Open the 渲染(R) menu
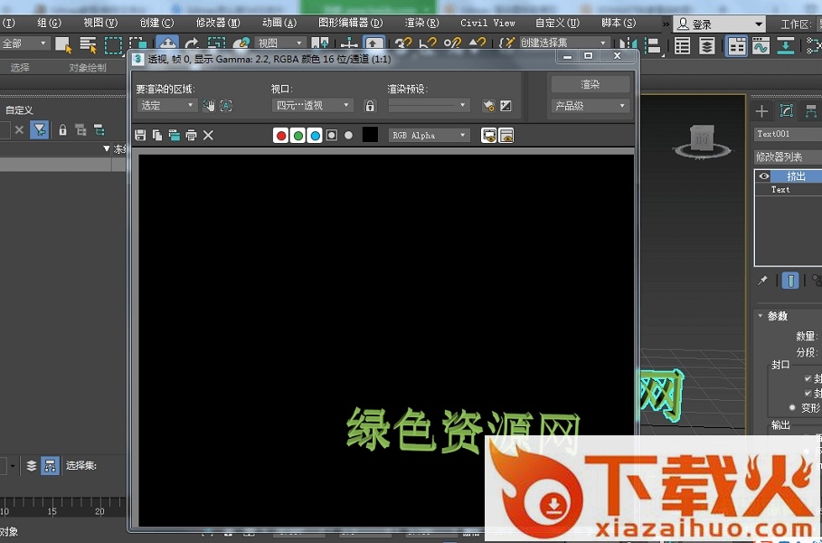This screenshot has height=543, width=822. click(x=421, y=23)
